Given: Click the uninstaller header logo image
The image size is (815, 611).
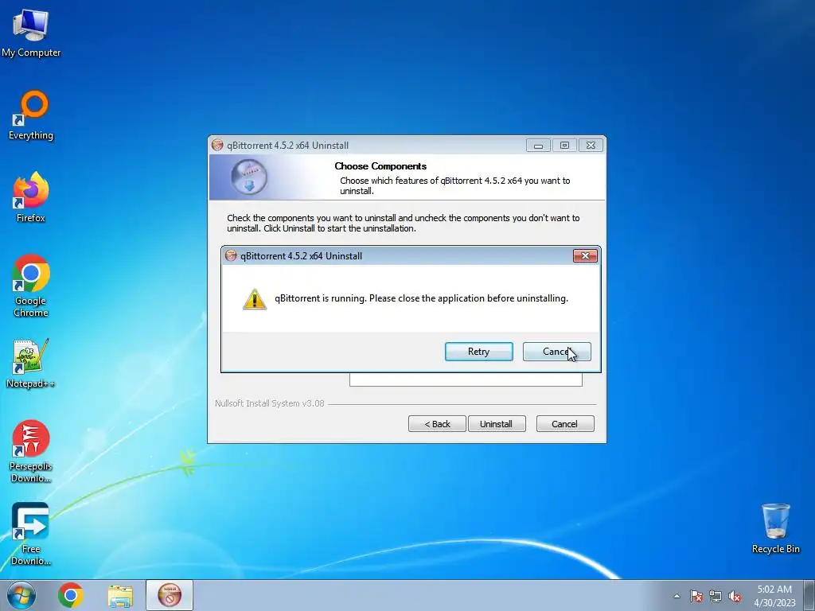Looking at the screenshot, I should click(249, 177).
